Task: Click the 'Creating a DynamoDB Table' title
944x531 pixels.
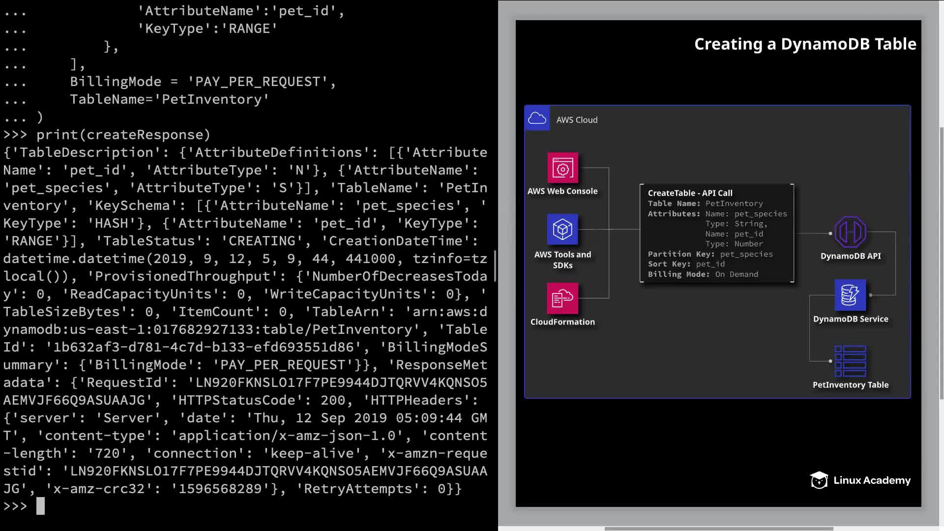Action: pyautogui.click(x=805, y=44)
